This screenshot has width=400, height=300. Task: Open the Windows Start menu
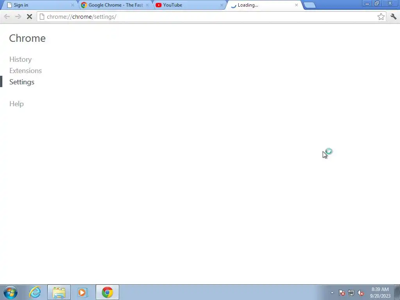click(11, 292)
